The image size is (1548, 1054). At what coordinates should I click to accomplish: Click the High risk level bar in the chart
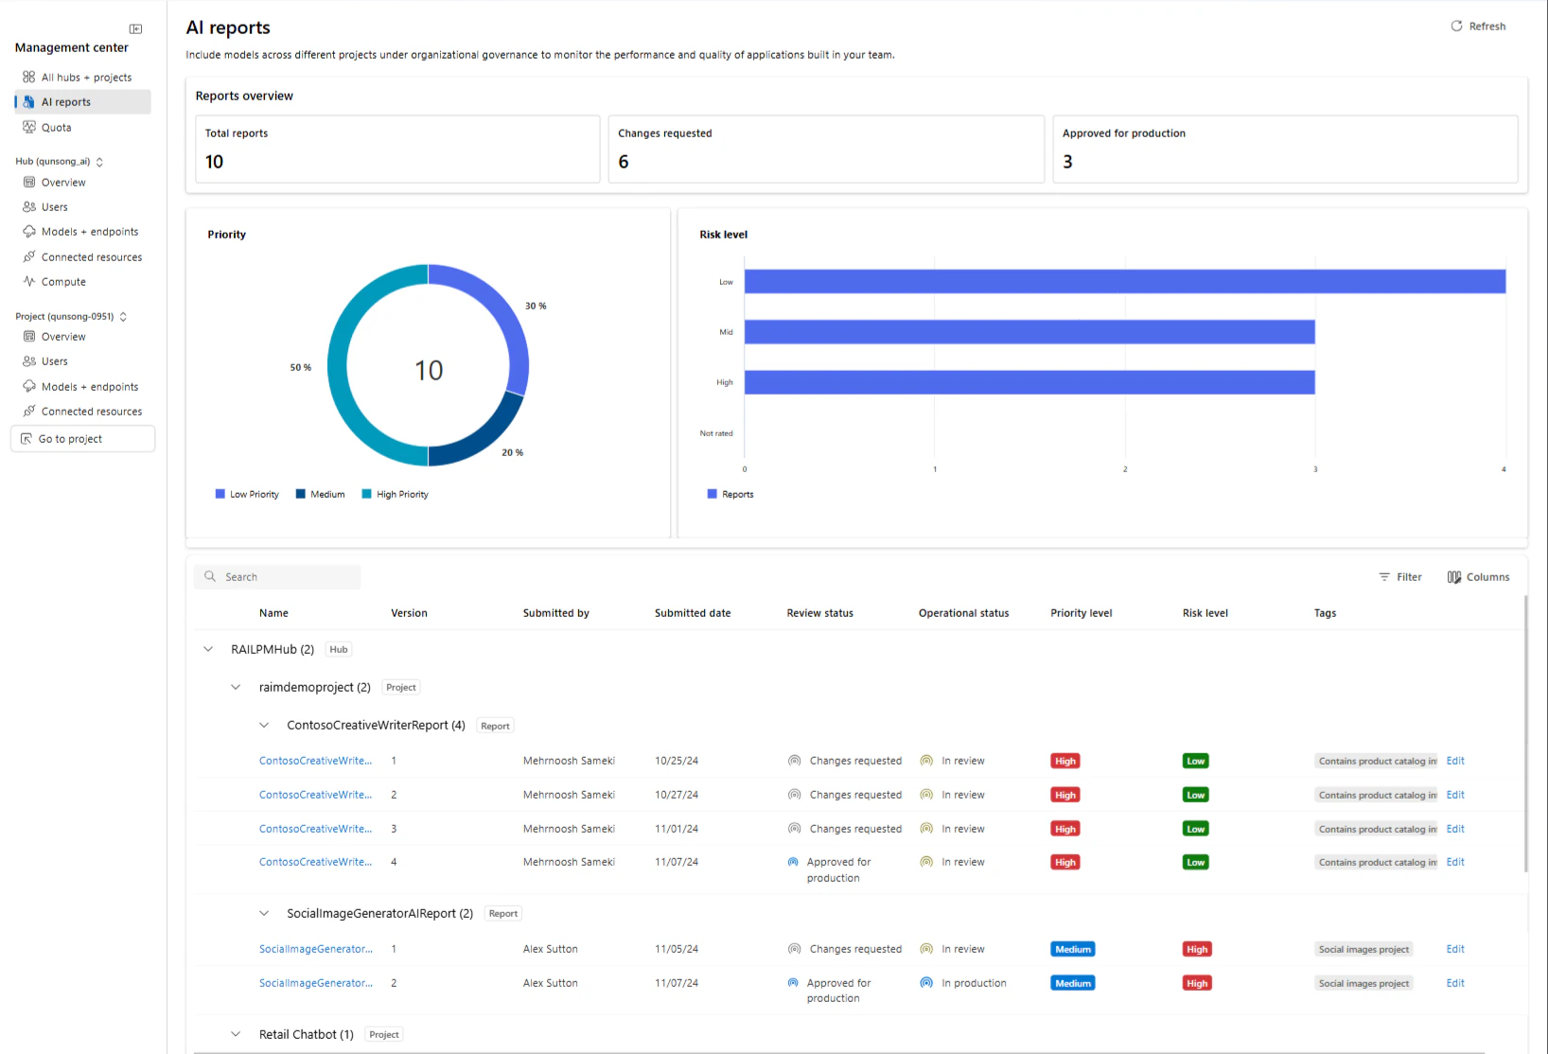[x=1029, y=382]
